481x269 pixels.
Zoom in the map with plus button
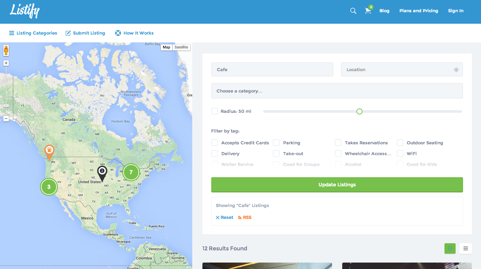click(x=6, y=63)
